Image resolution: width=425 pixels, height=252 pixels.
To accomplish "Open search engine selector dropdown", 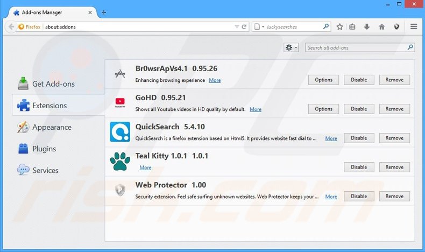I will click(x=259, y=26).
